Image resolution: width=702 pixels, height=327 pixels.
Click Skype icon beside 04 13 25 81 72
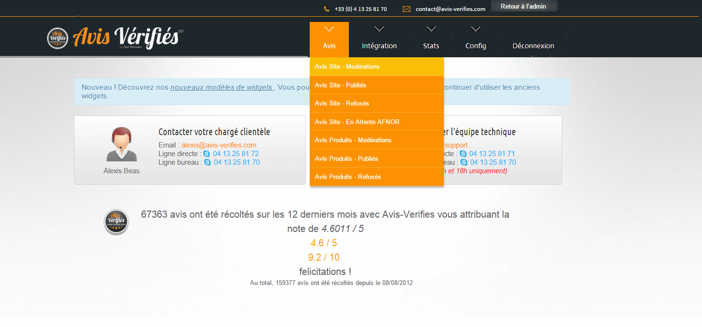207,154
